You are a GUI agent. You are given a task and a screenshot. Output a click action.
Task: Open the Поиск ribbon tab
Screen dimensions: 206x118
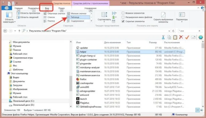point(61,8)
